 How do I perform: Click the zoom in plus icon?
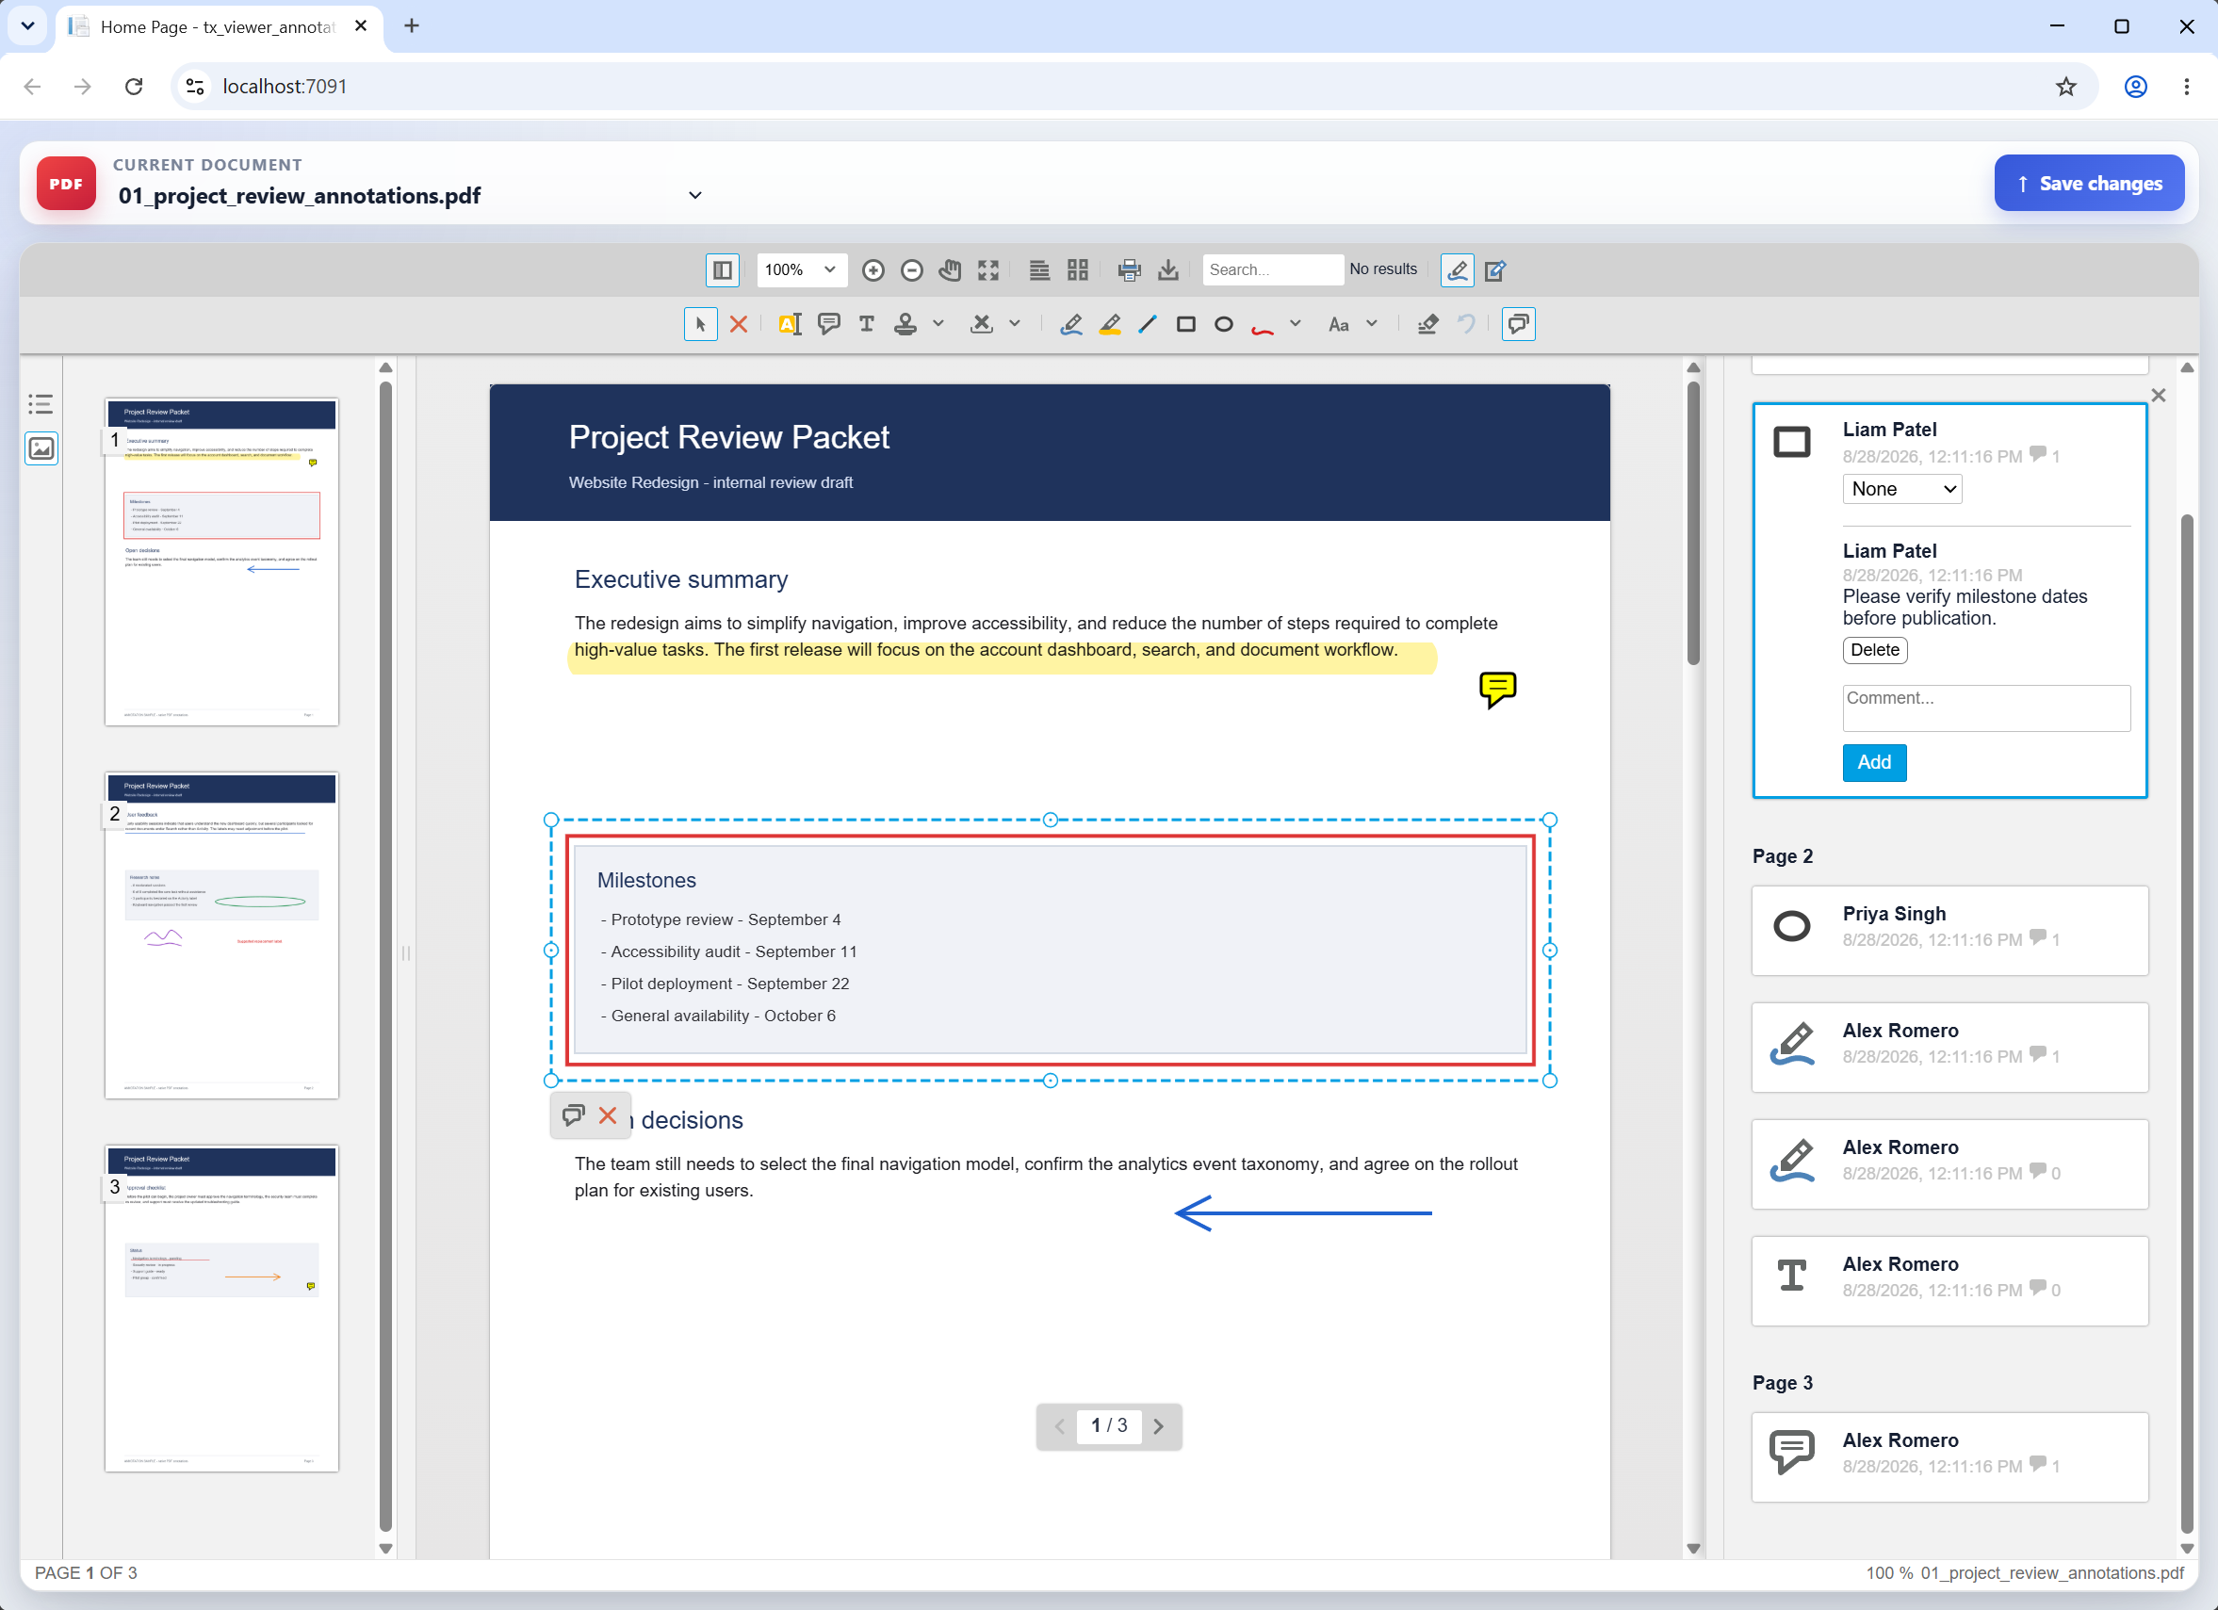click(873, 269)
